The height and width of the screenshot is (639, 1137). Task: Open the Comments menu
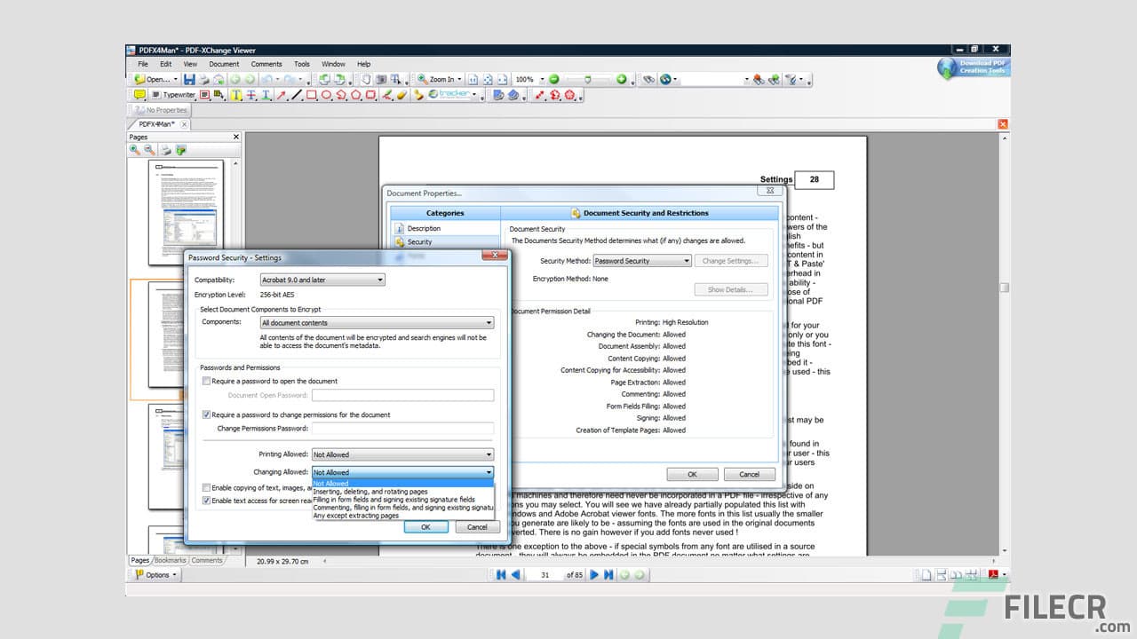click(266, 63)
